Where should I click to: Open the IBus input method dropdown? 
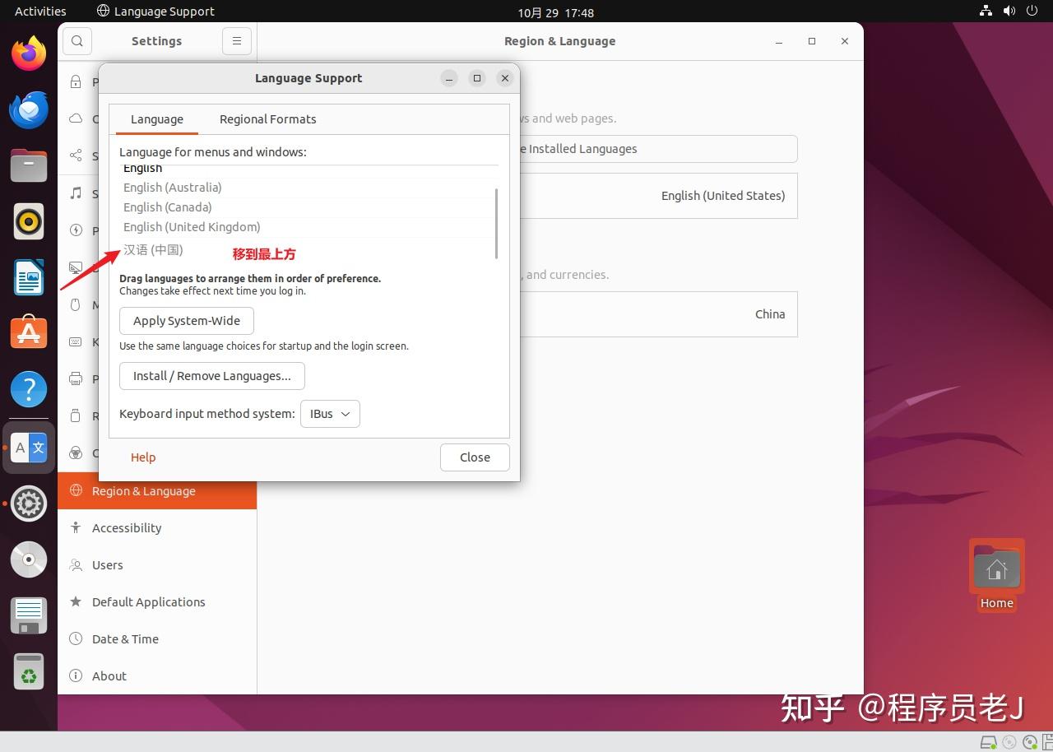point(329,414)
